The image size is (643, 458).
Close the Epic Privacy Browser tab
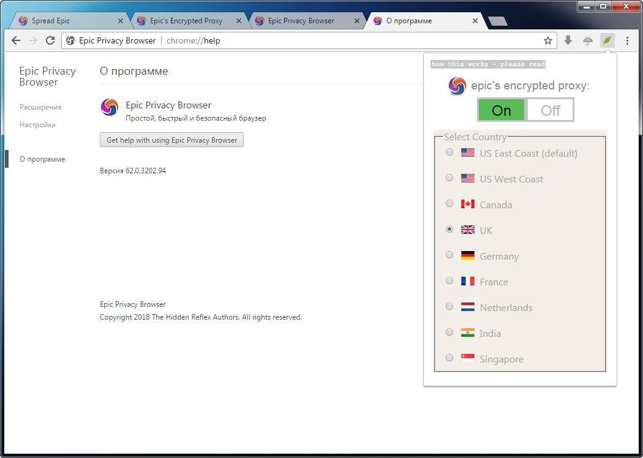(x=357, y=20)
